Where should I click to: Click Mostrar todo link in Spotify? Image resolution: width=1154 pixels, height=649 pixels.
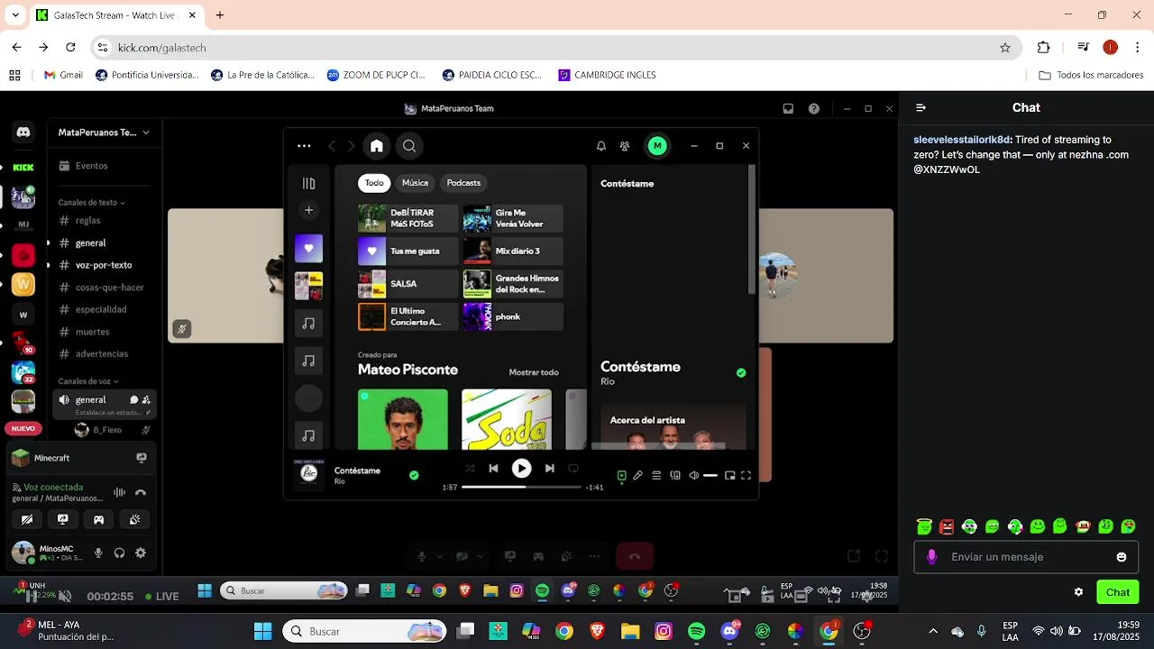[534, 372]
